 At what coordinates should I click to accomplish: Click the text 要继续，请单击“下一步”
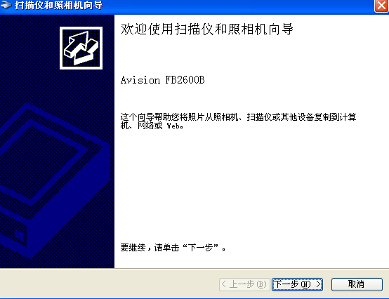[173, 248]
